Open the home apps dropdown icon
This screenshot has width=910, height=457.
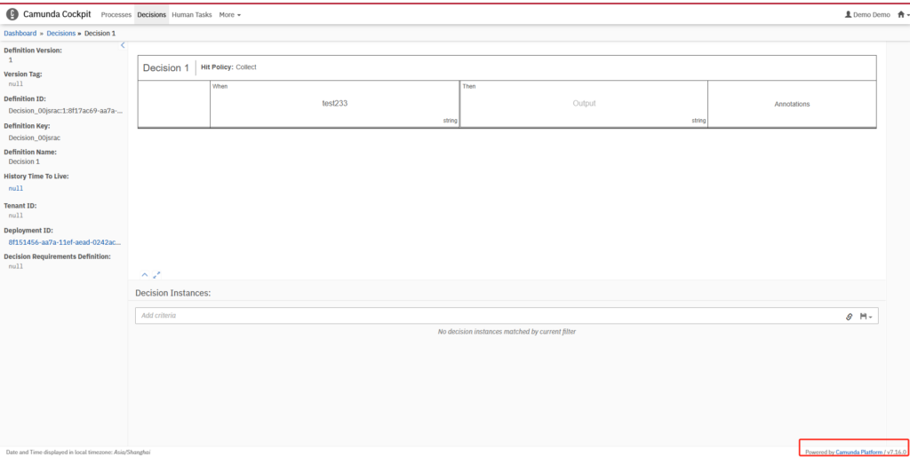coord(903,14)
